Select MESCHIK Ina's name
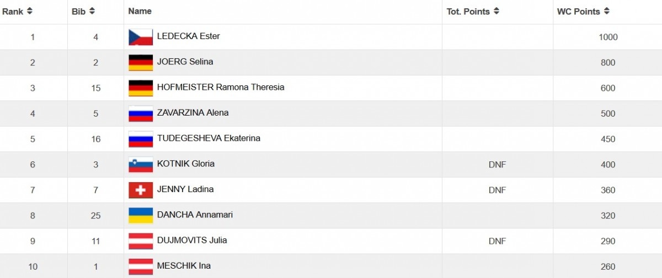The width and height of the screenshot is (662, 278). coord(184,266)
